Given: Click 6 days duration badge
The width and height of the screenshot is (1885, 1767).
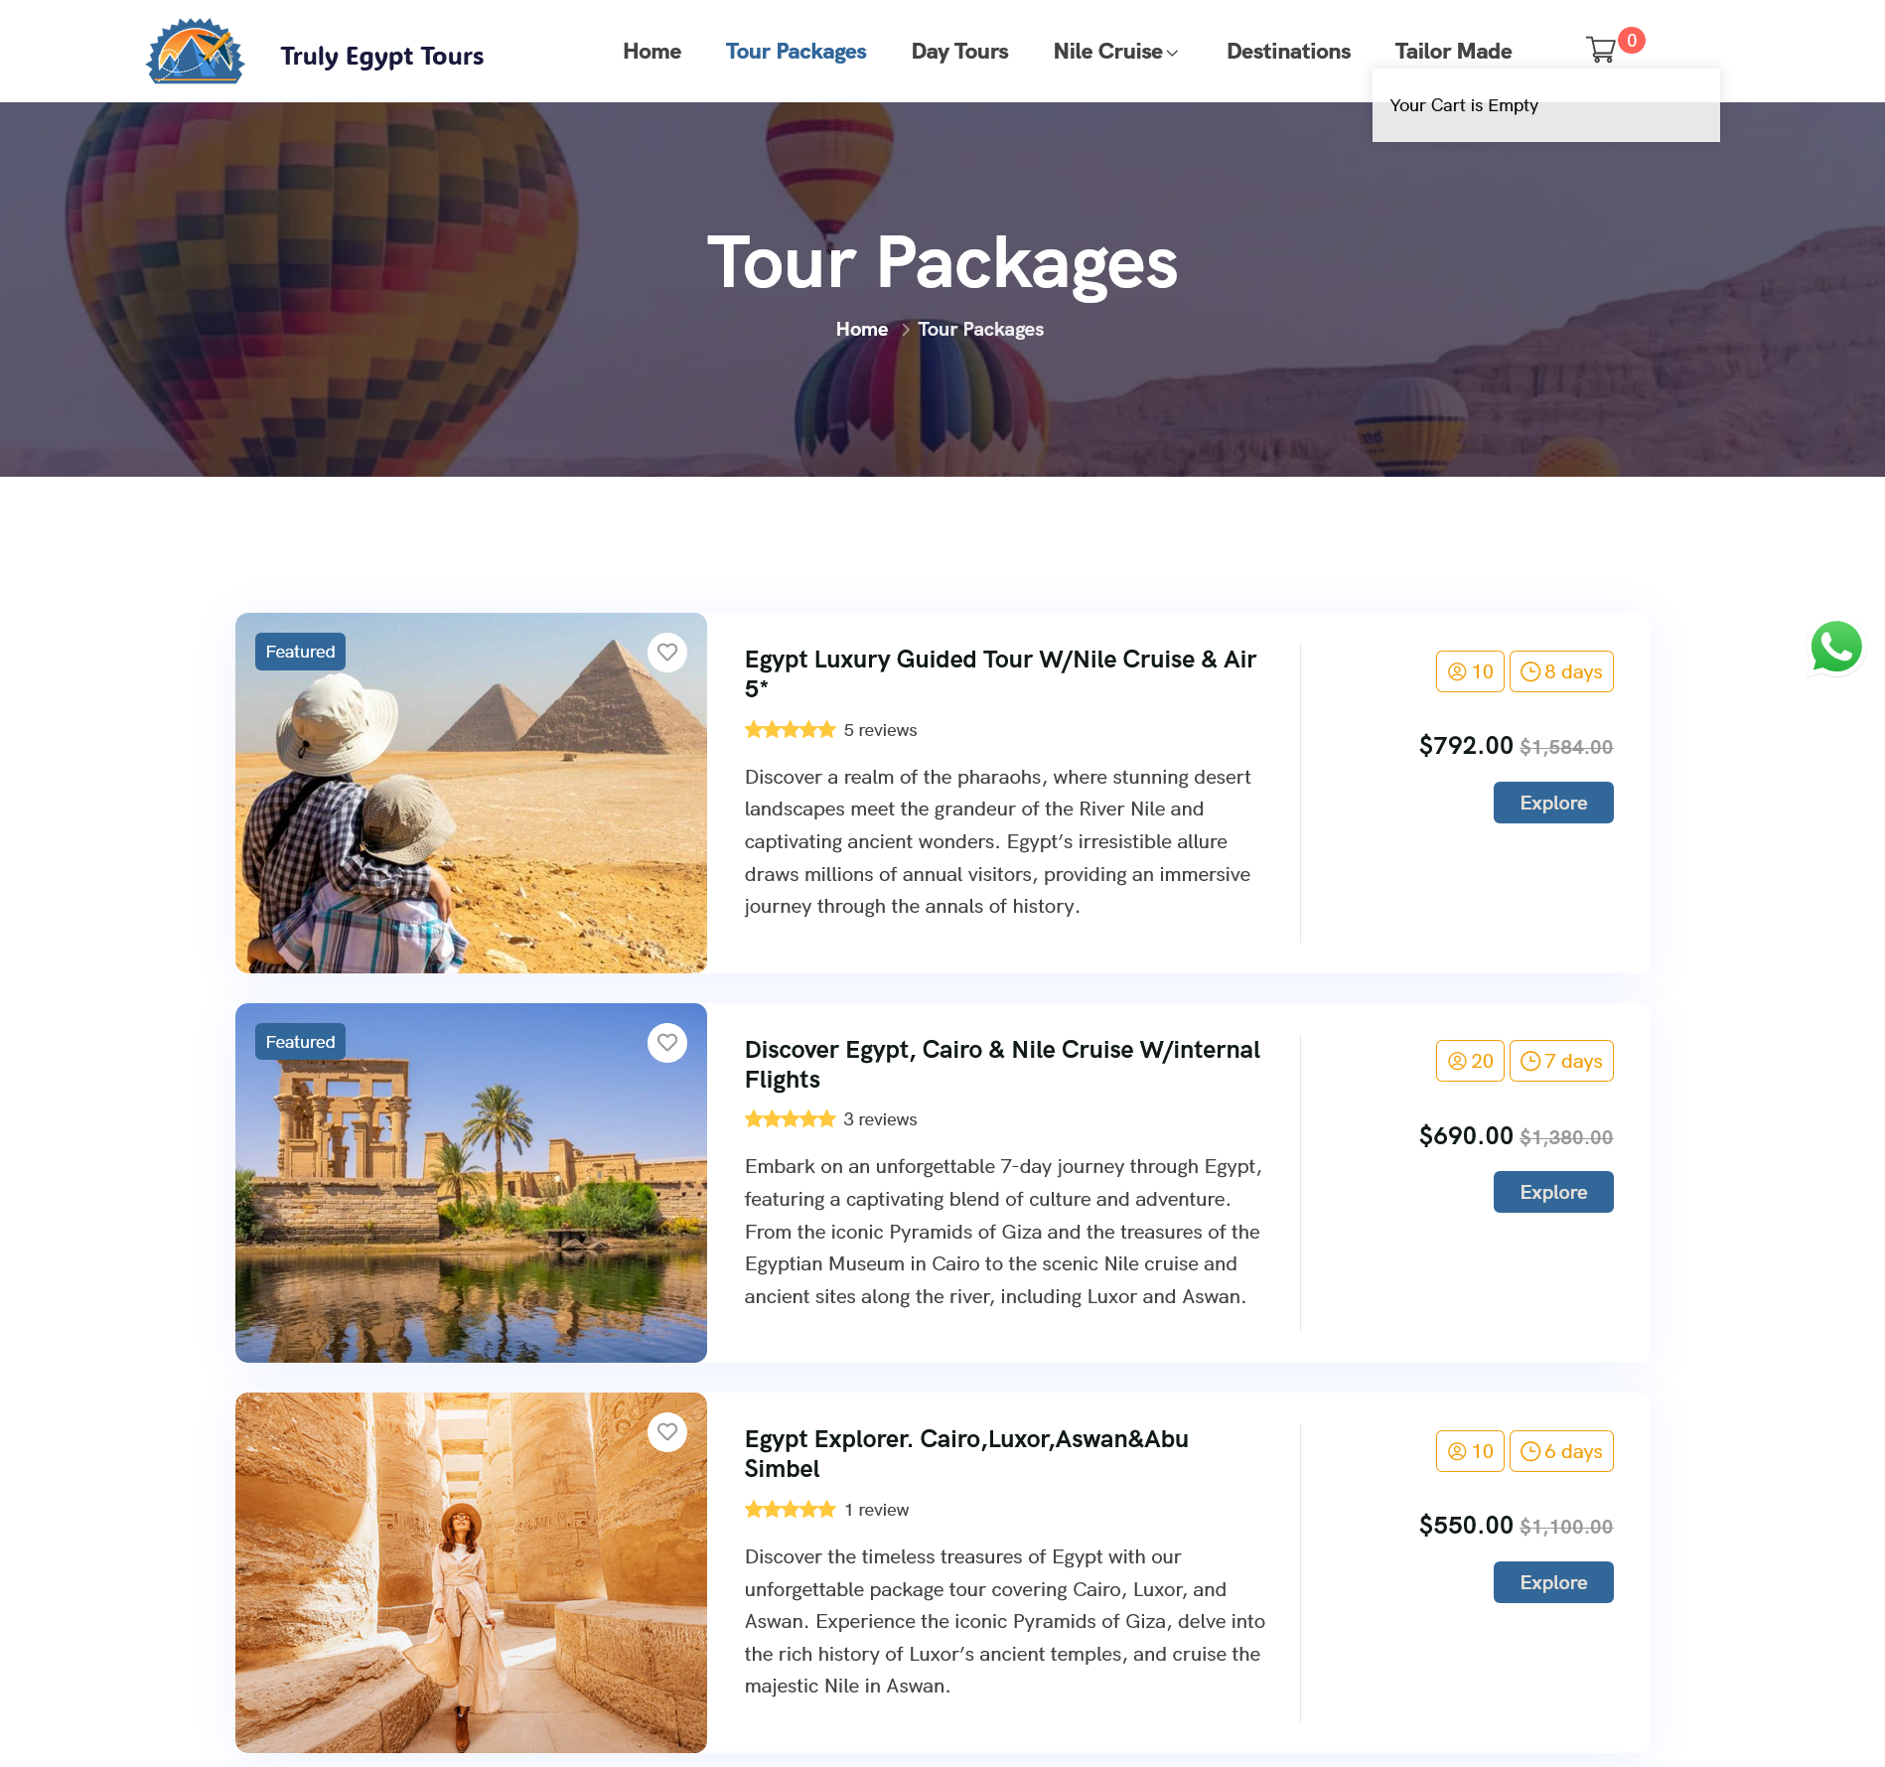Looking at the screenshot, I should click(1561, 1451).
